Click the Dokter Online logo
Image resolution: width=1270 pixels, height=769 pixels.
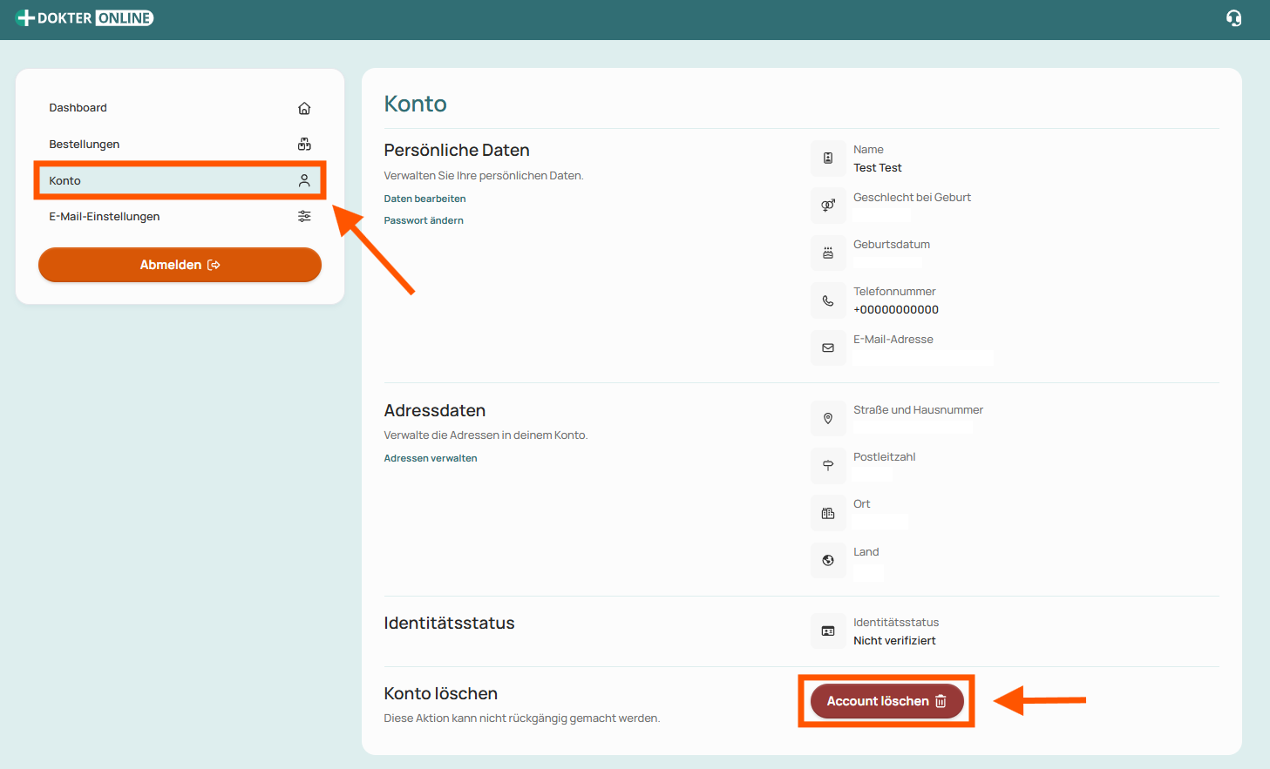pos(85,18)
